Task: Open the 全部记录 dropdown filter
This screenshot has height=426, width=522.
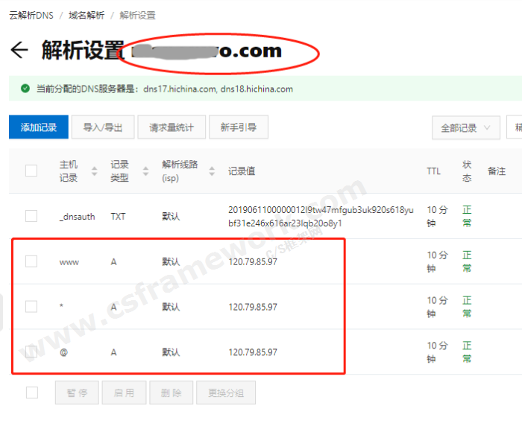Action: 465,127
